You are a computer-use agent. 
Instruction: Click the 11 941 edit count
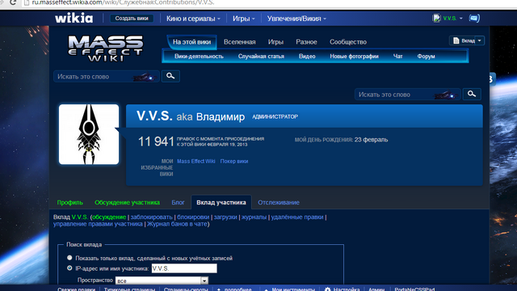coord(156,141)
